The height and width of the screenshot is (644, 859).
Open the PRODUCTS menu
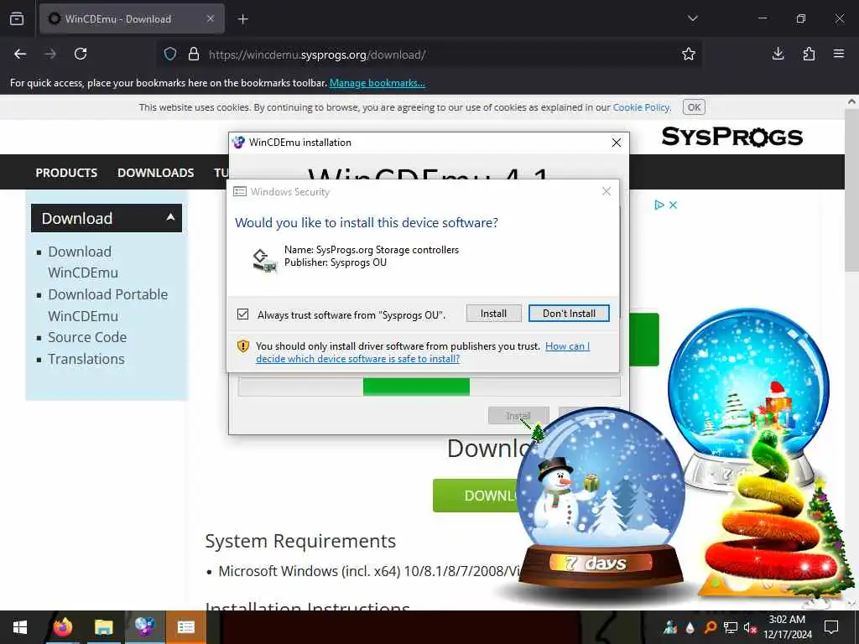(x=66, y=173)
